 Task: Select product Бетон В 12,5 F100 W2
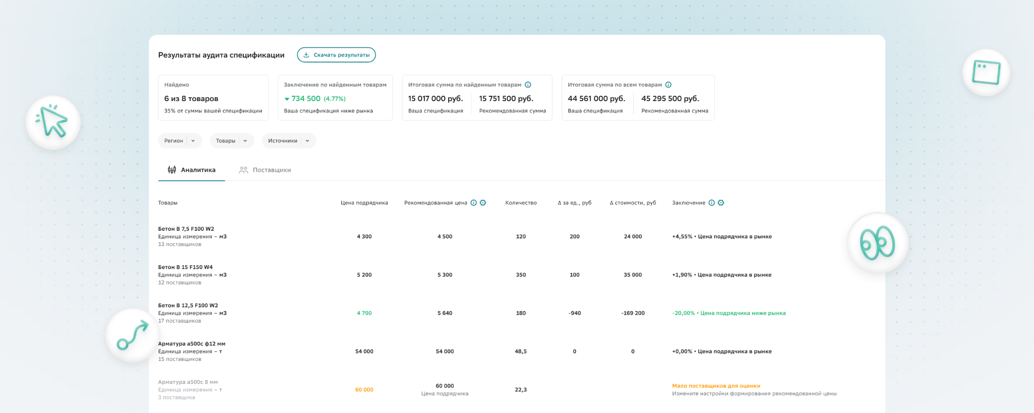click(x=188, y=305)
